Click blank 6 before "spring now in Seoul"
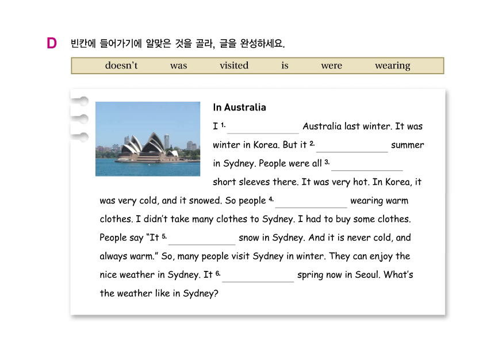Viewport: 502px width, 352px height. pos(258,276)
